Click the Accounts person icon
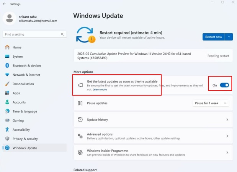Screen dimensions: 237x172 click(7, 102)
